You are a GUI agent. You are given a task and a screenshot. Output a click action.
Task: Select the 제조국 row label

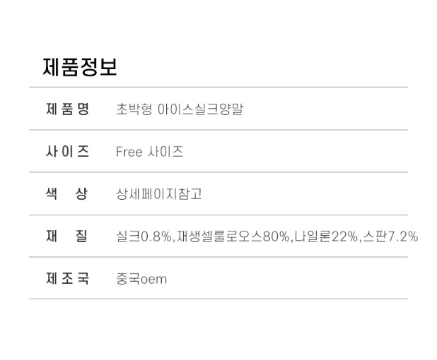coord(67,278)
